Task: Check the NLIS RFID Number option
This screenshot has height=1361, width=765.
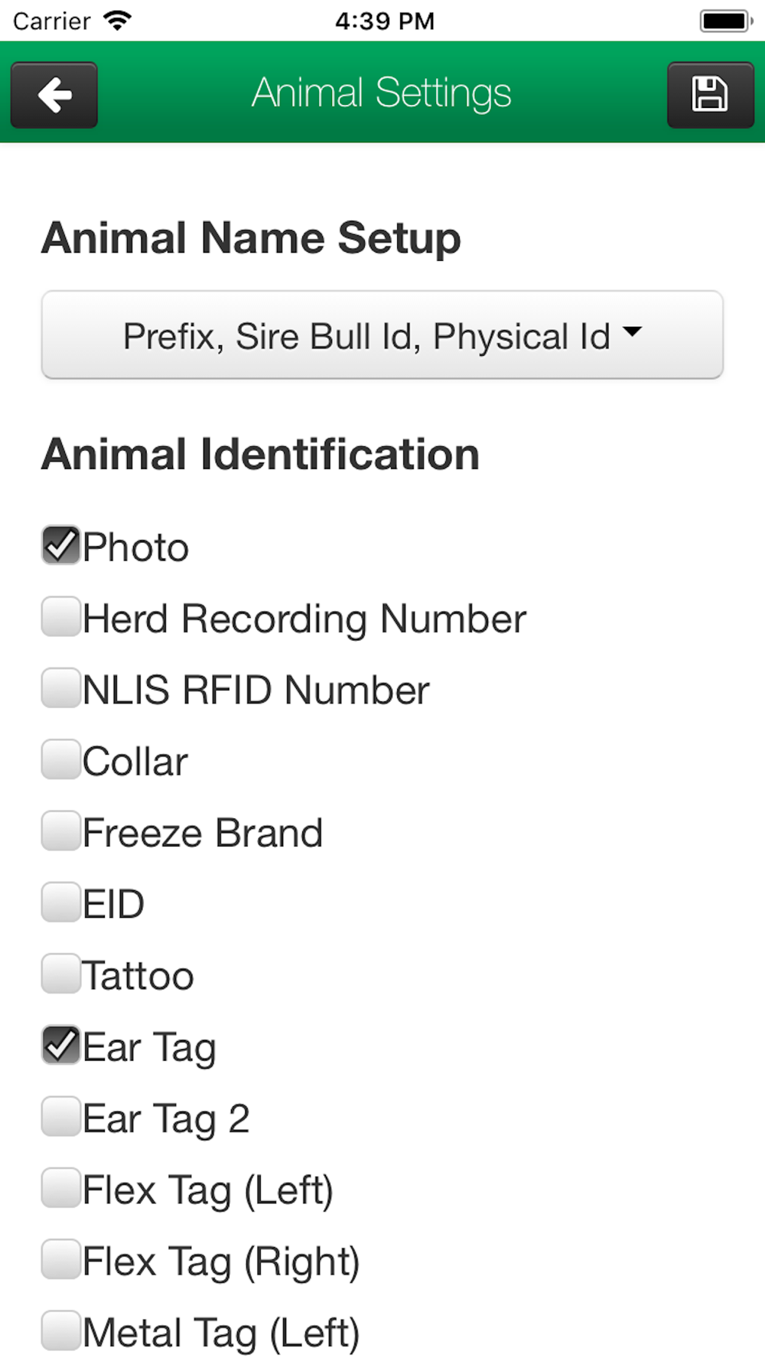Action: pyautogui.click(x=61, y=688)
